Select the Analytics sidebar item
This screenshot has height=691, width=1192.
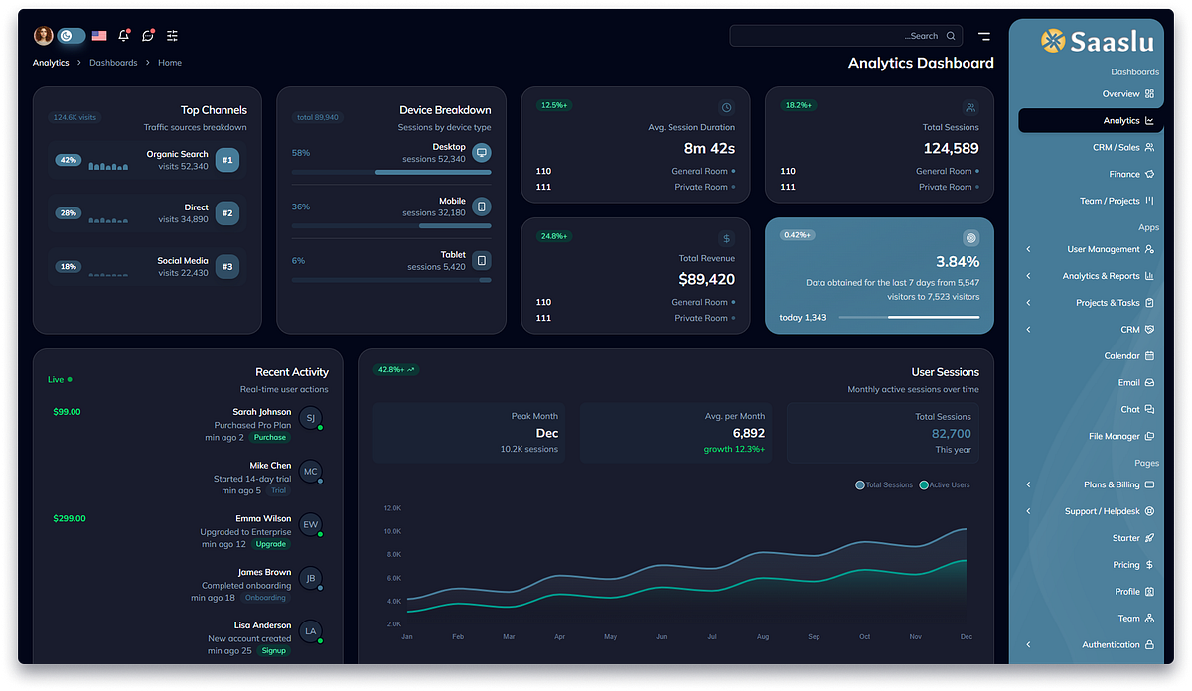pyautogui.click(x=1090, y=121)
